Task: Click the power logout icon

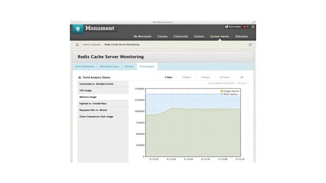Action: click(x=253, y=27)
